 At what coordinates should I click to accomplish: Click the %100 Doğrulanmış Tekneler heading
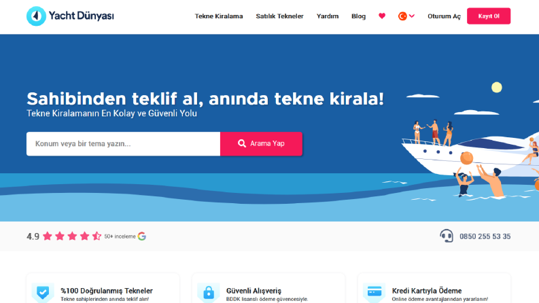click(x=107, y=291)
